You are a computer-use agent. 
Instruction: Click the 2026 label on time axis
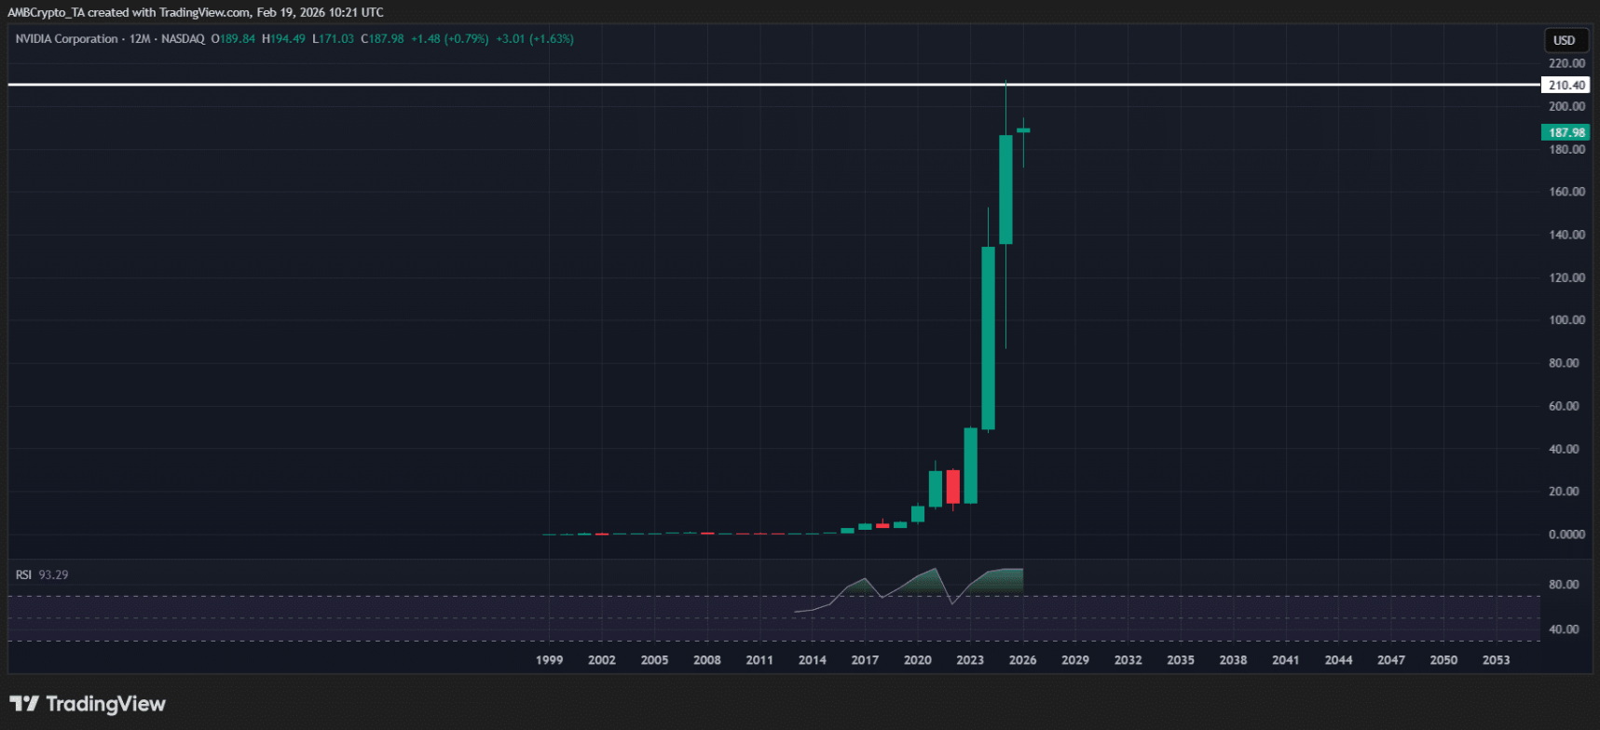tap(1022, 659)
